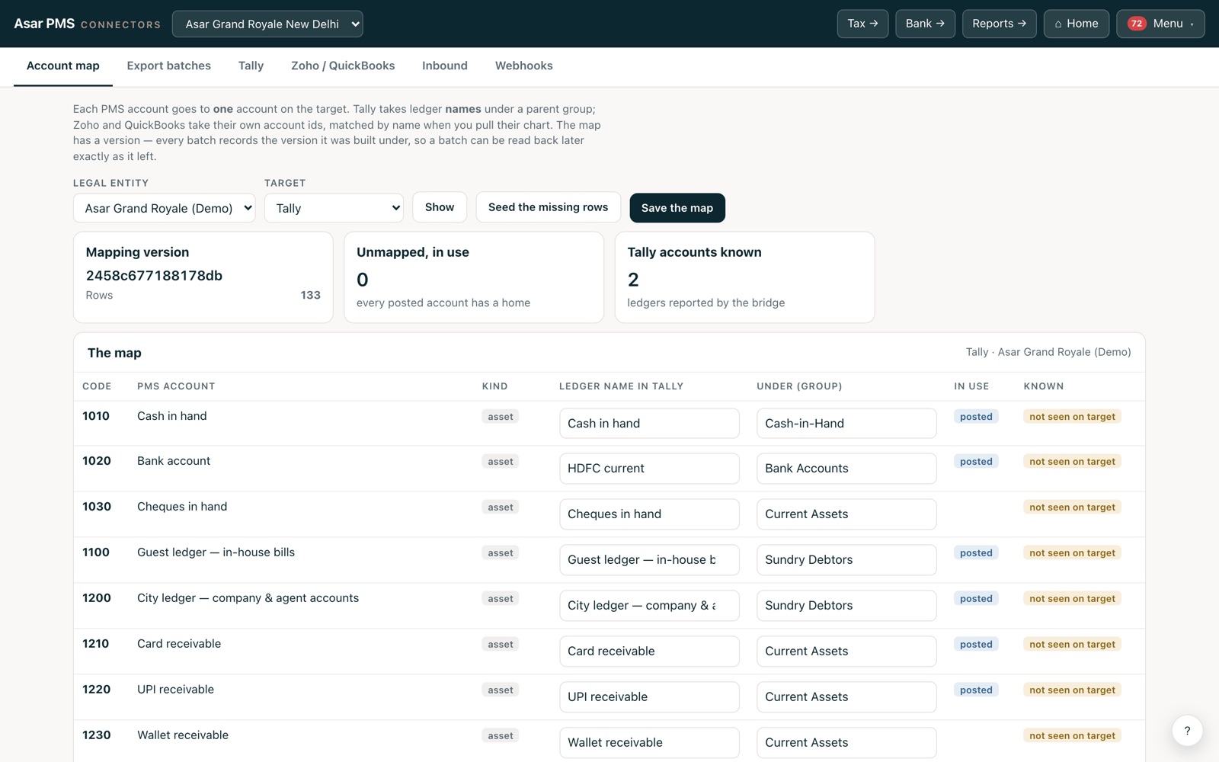Expand the Target dropdown set to Tally
Screen dimensions: 1219x762
click(334, 208)
